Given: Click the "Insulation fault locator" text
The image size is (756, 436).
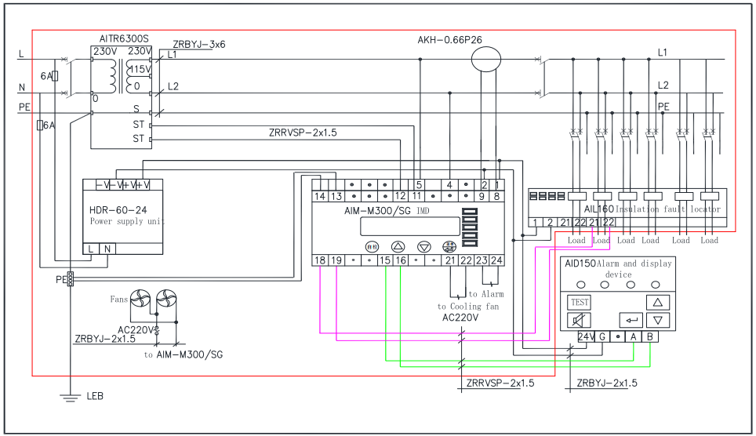Looking at the screenshot, I should (x=668, y=209).
